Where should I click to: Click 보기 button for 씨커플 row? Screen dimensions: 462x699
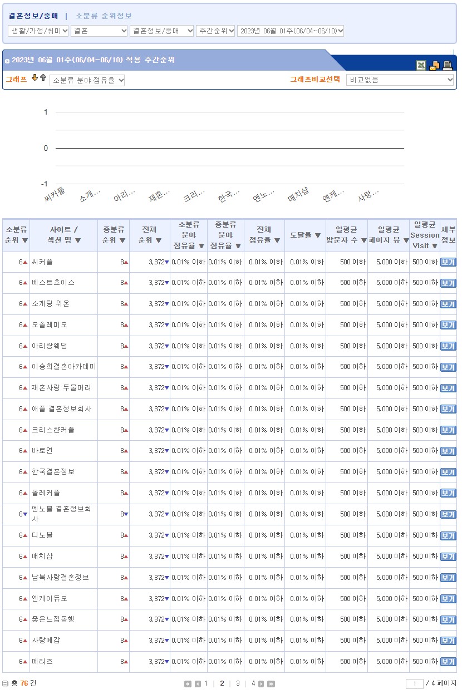[x=448, y=262]
